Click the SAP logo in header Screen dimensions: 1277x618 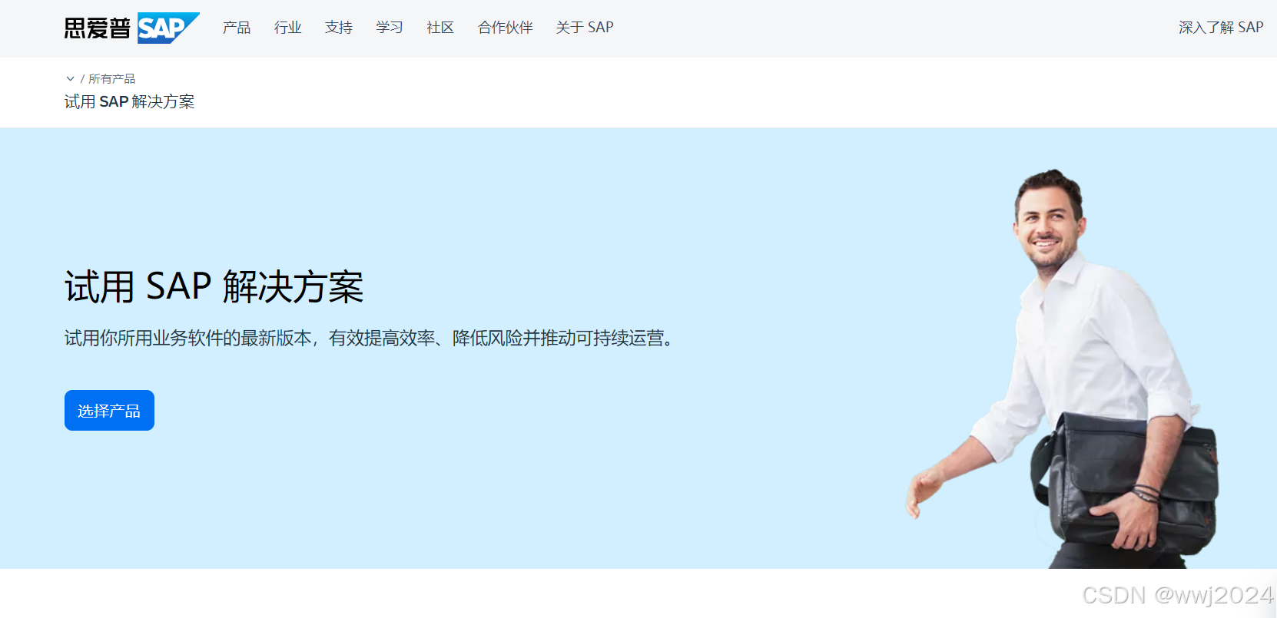(131, 28)
